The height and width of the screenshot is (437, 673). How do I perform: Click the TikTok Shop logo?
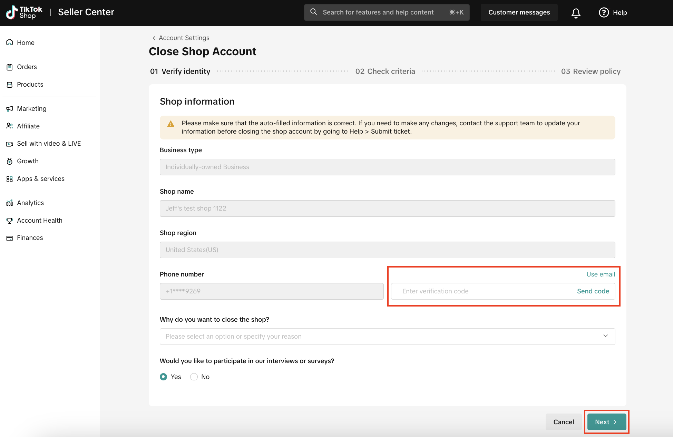[24, 12]
